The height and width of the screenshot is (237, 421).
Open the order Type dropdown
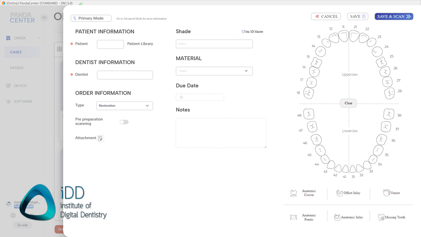tap(124, 106)
